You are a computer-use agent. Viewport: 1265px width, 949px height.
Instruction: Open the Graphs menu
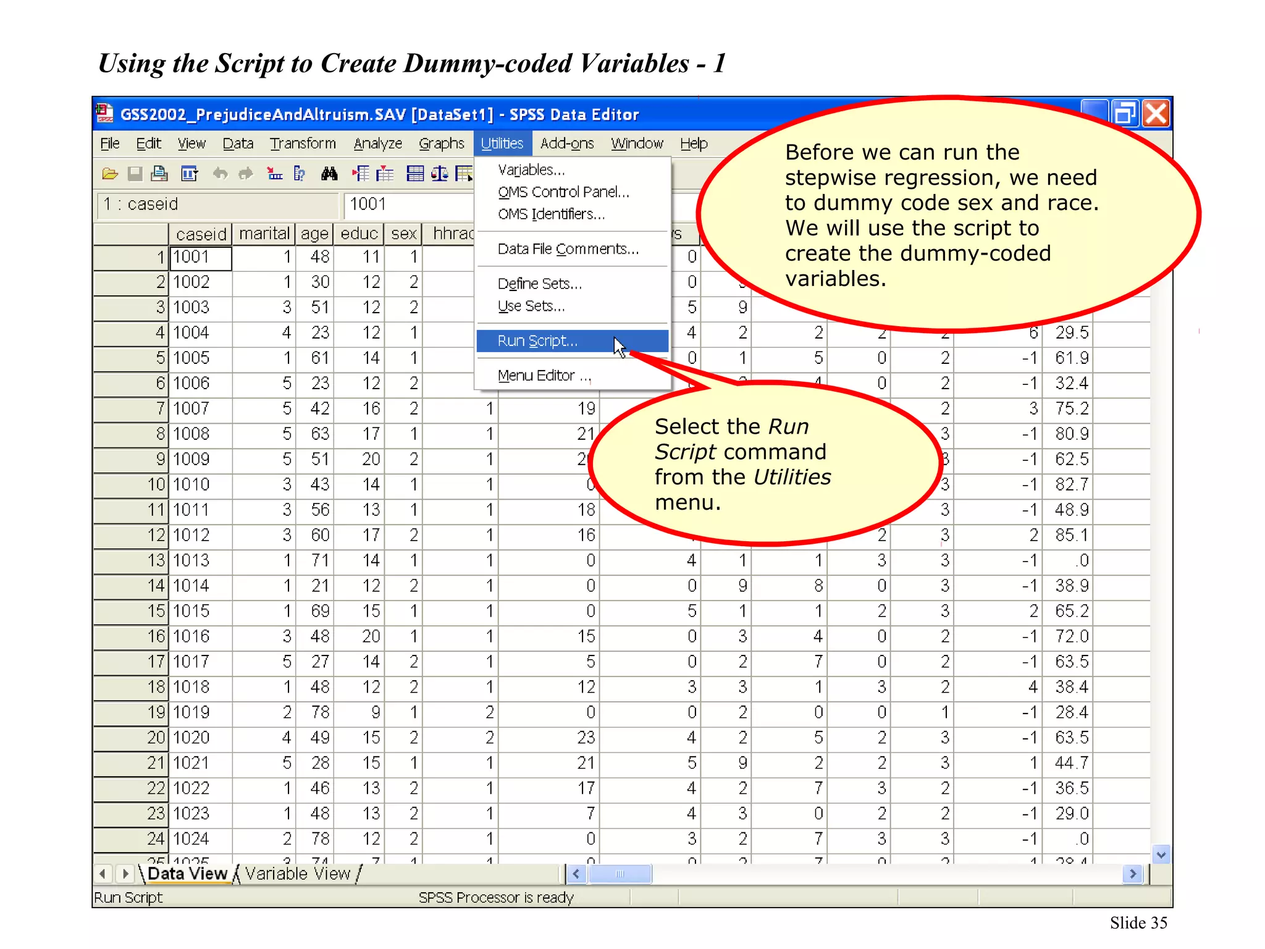click(x=441, y=144)
